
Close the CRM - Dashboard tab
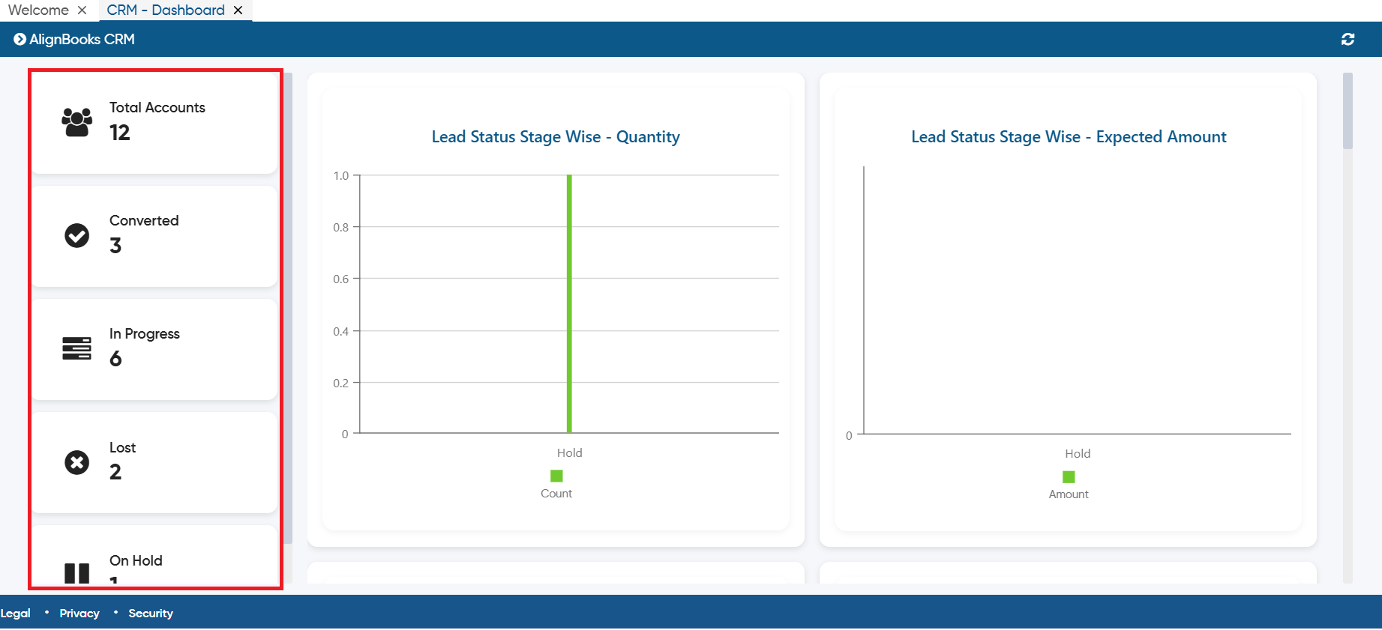238,10
